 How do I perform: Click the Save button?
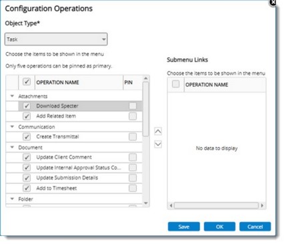tap(184, 227)
